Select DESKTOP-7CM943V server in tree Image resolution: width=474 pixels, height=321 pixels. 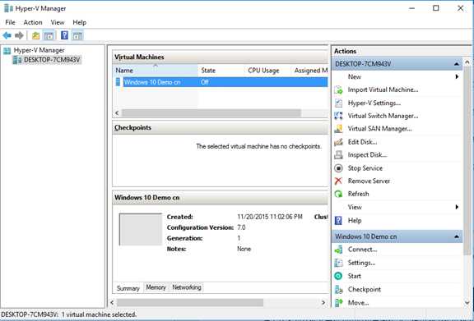coord(52,60)
